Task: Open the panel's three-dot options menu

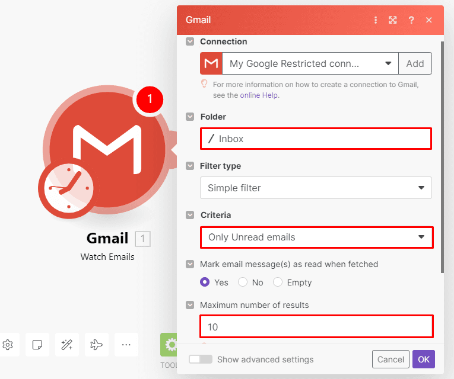Action: click(375, 20)
